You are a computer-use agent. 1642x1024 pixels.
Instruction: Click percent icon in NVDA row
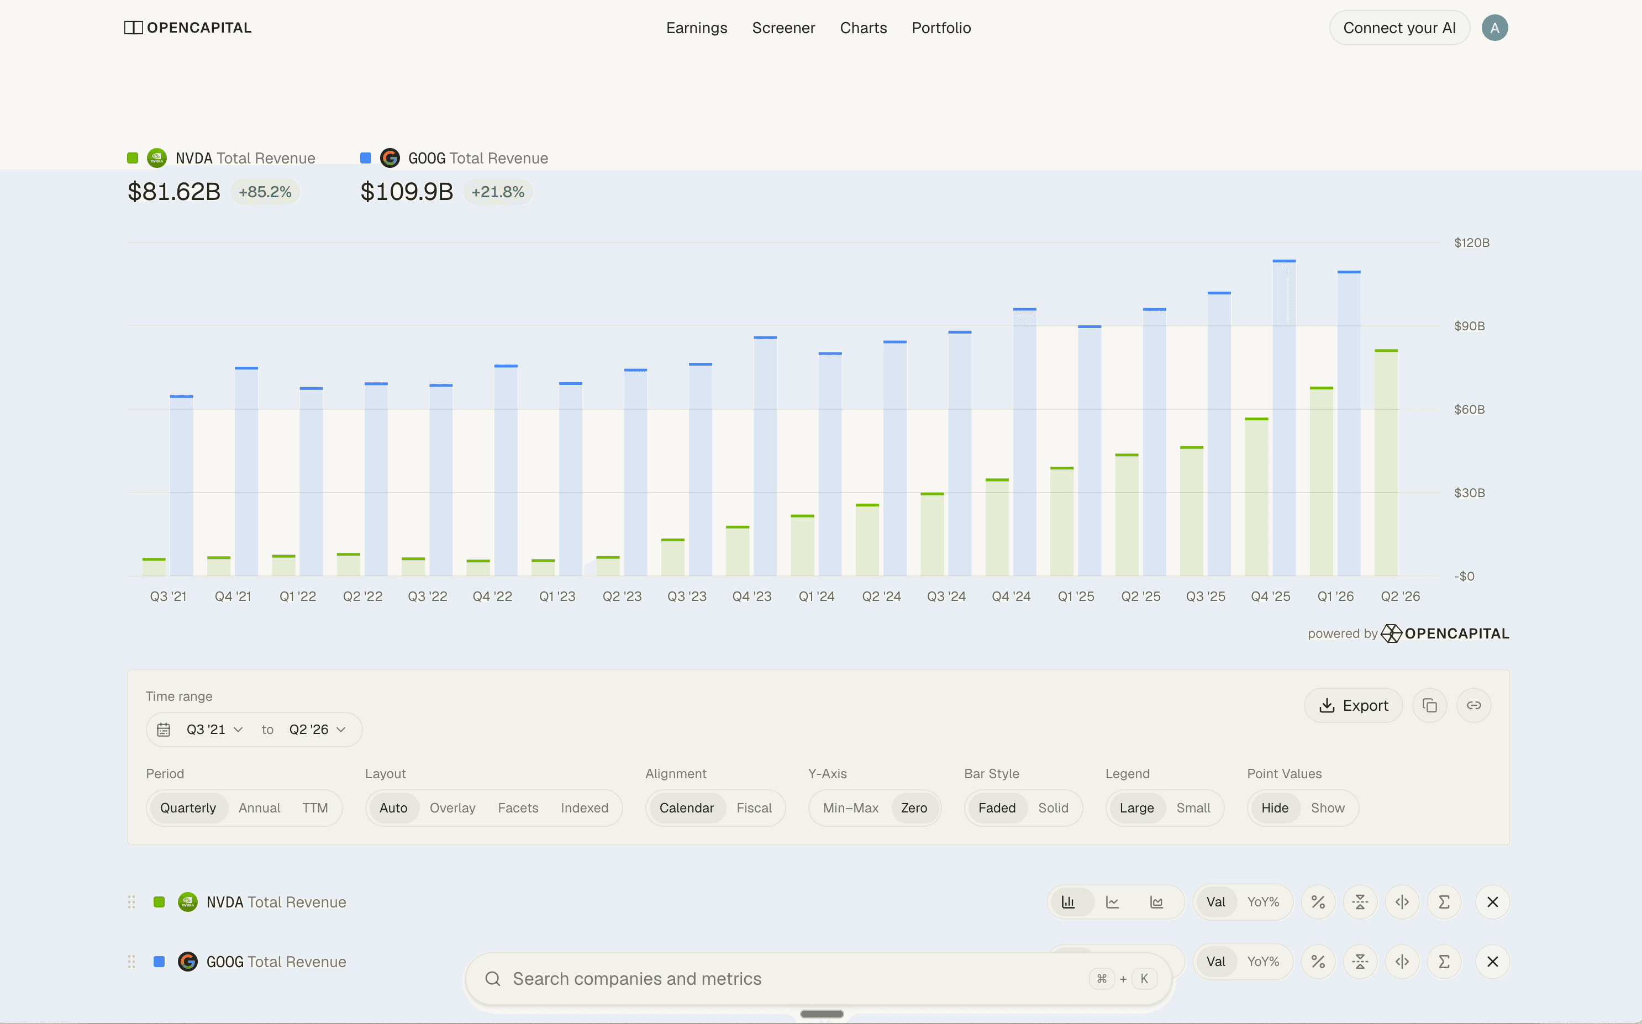[x=1318, y=902]
